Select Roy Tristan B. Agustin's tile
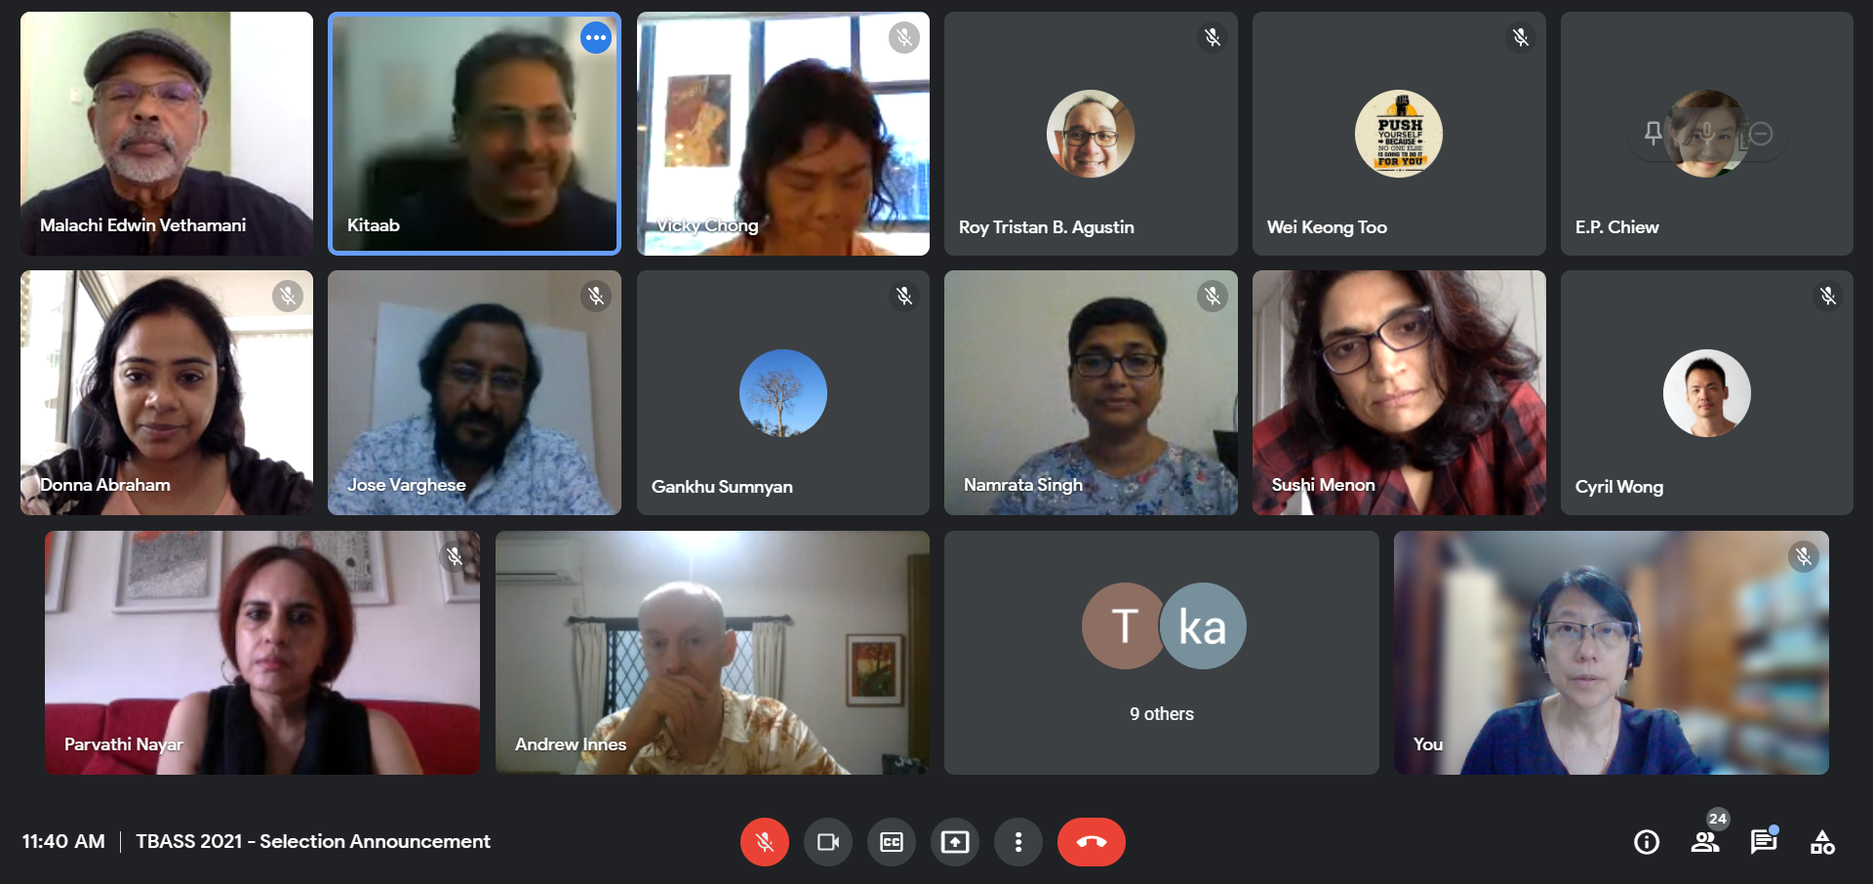The image size is (1873, 884). (x=1091, y=134)
